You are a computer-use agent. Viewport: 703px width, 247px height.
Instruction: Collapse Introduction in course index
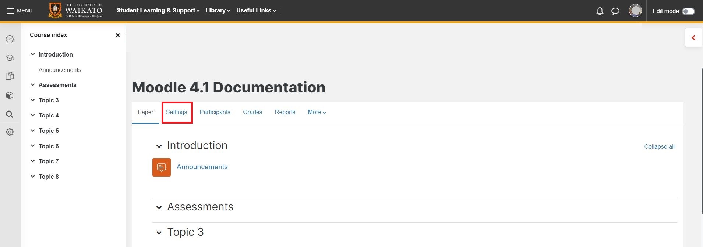coord(33,54)
